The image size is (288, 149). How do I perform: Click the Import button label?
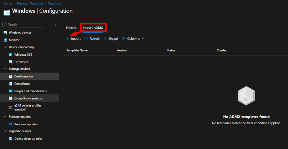coord(76,39)
